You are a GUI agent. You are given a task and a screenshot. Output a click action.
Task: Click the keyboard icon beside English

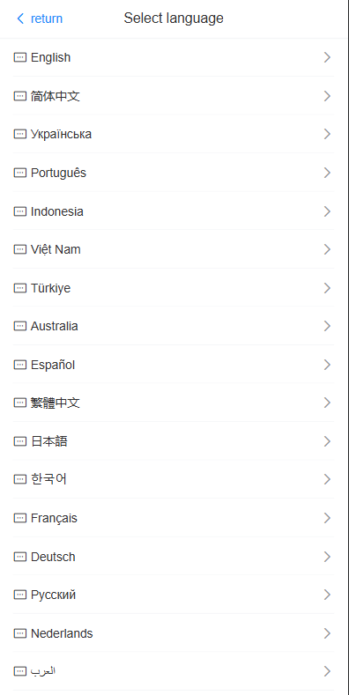pos(20,57)
